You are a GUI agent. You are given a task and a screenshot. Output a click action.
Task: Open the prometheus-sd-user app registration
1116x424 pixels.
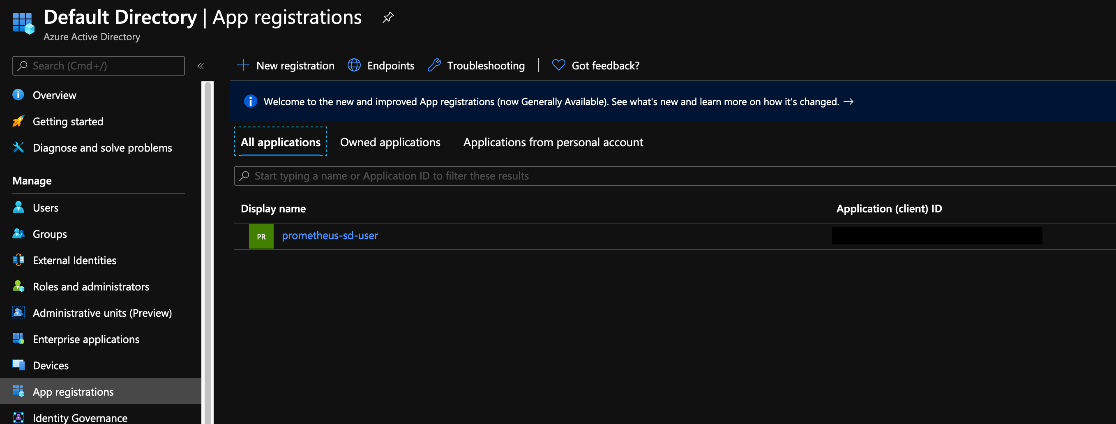point(329,235)
